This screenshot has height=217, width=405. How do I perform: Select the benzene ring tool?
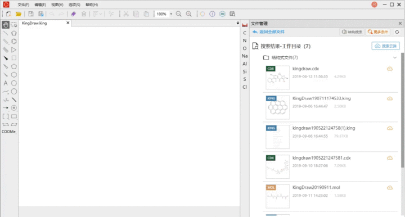tap(14, 41)
